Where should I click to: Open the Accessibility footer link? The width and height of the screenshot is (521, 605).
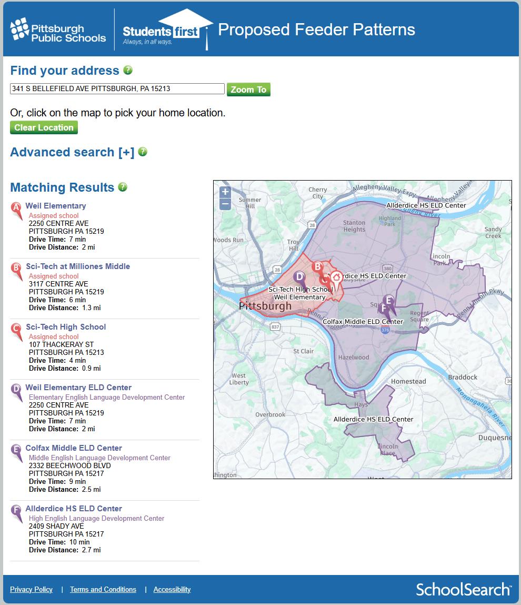coord(172,589)
